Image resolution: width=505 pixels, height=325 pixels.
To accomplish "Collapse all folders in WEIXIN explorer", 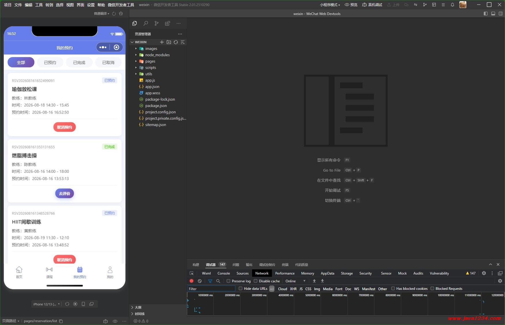I will click(x=183, y=42).
